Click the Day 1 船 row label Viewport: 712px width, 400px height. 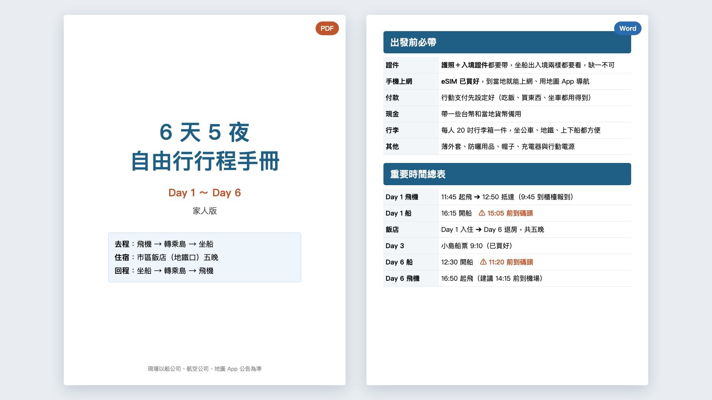[x=399, y=213]
